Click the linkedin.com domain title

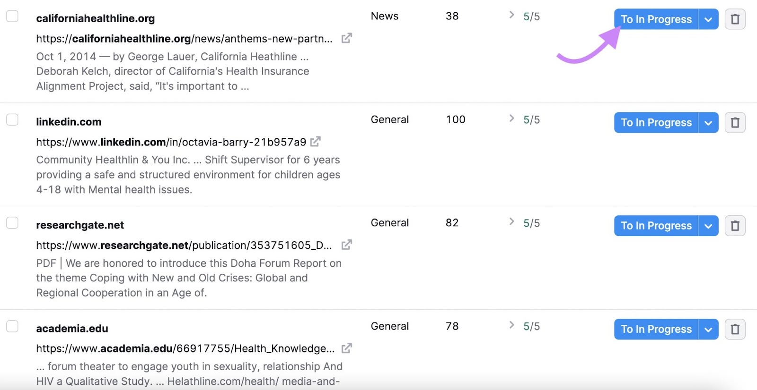pyautogui.click(x=69, y=122)
